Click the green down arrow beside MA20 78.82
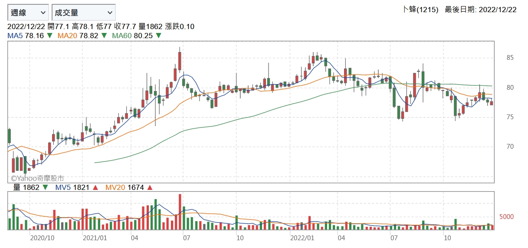Image resolution: width=528 pixels, height=248 pixels. click(x=104, y=36)
